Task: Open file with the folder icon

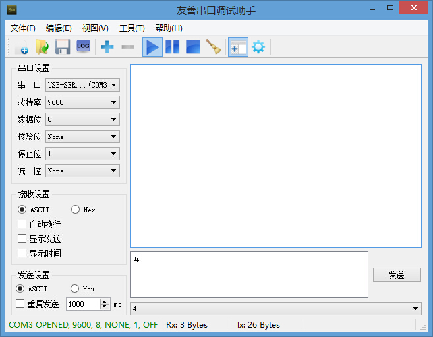Action: point(42,47)
